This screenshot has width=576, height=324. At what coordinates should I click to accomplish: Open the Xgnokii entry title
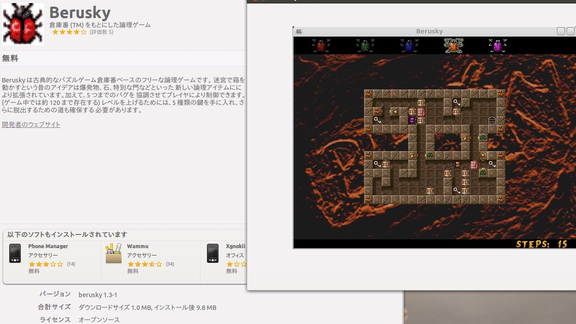point(236,246)
